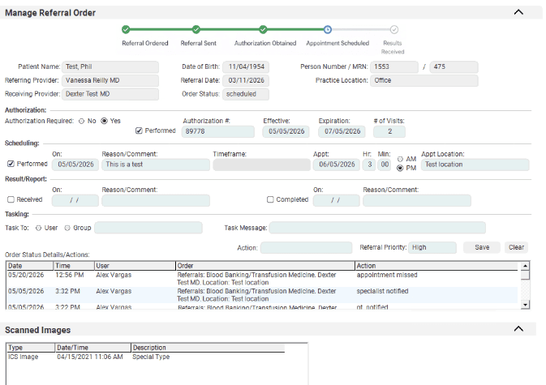546x385 pixels.
Task: Sort order history by Order column
Action: (265, 266)
